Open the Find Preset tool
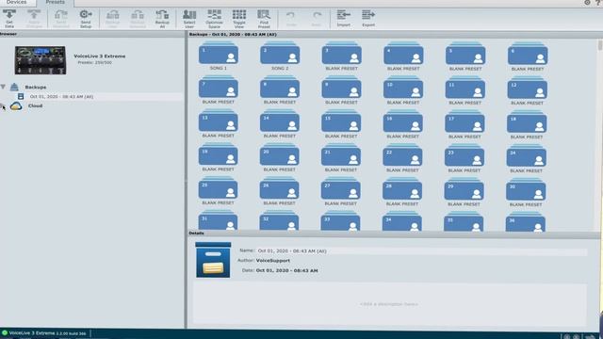 [264, 19]
